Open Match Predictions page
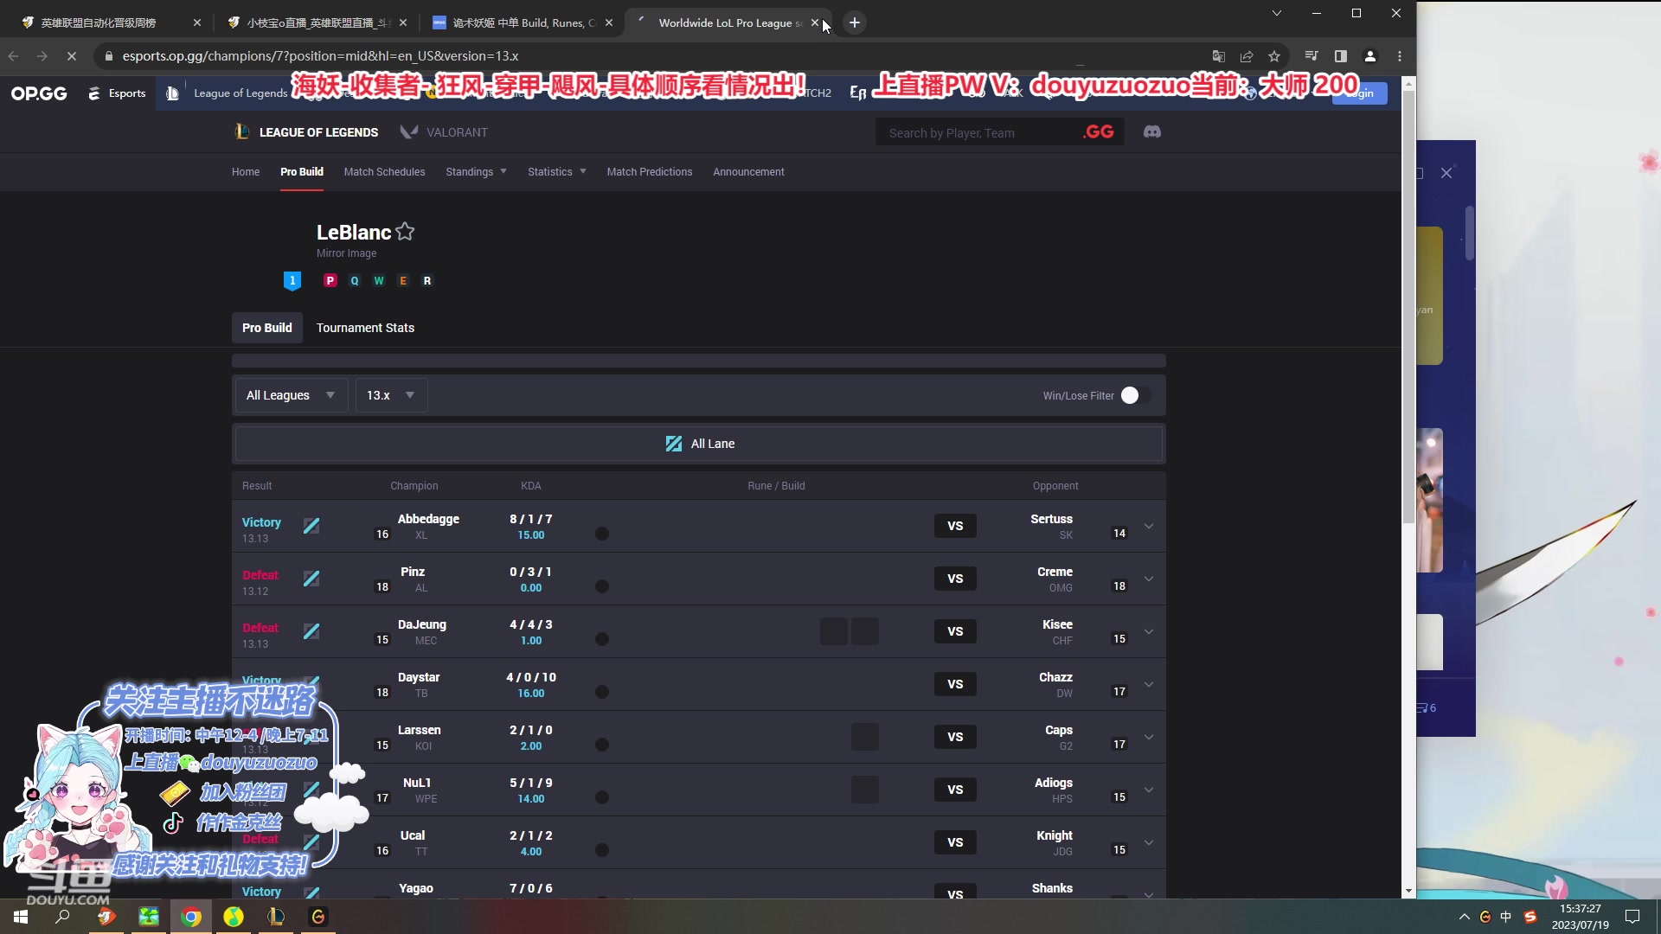The width and height of the screenshot is (1661, 934). coord(650,172)
